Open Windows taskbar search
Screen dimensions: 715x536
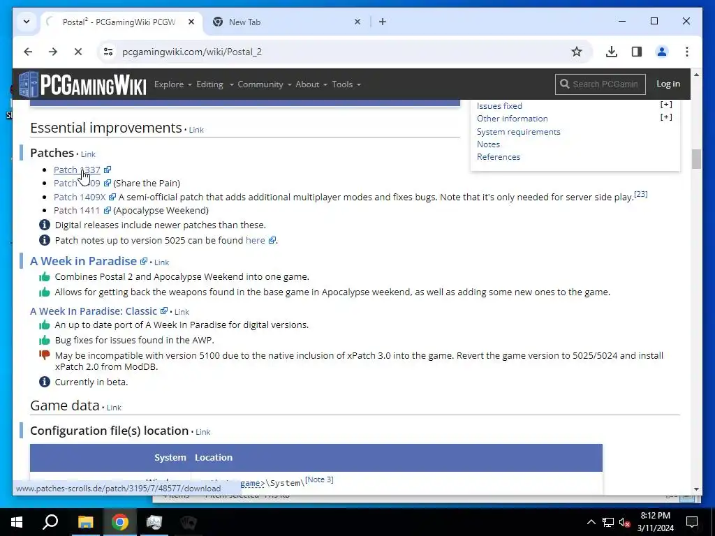(50, 522)
